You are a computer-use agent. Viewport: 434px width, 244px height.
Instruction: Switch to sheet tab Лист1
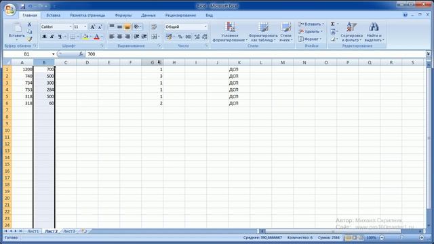33,231
